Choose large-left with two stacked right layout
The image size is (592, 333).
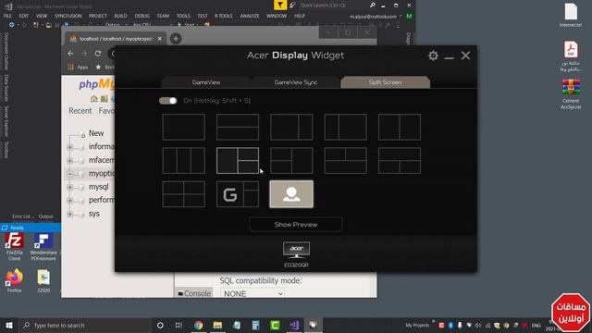click(x=238, y=161)
